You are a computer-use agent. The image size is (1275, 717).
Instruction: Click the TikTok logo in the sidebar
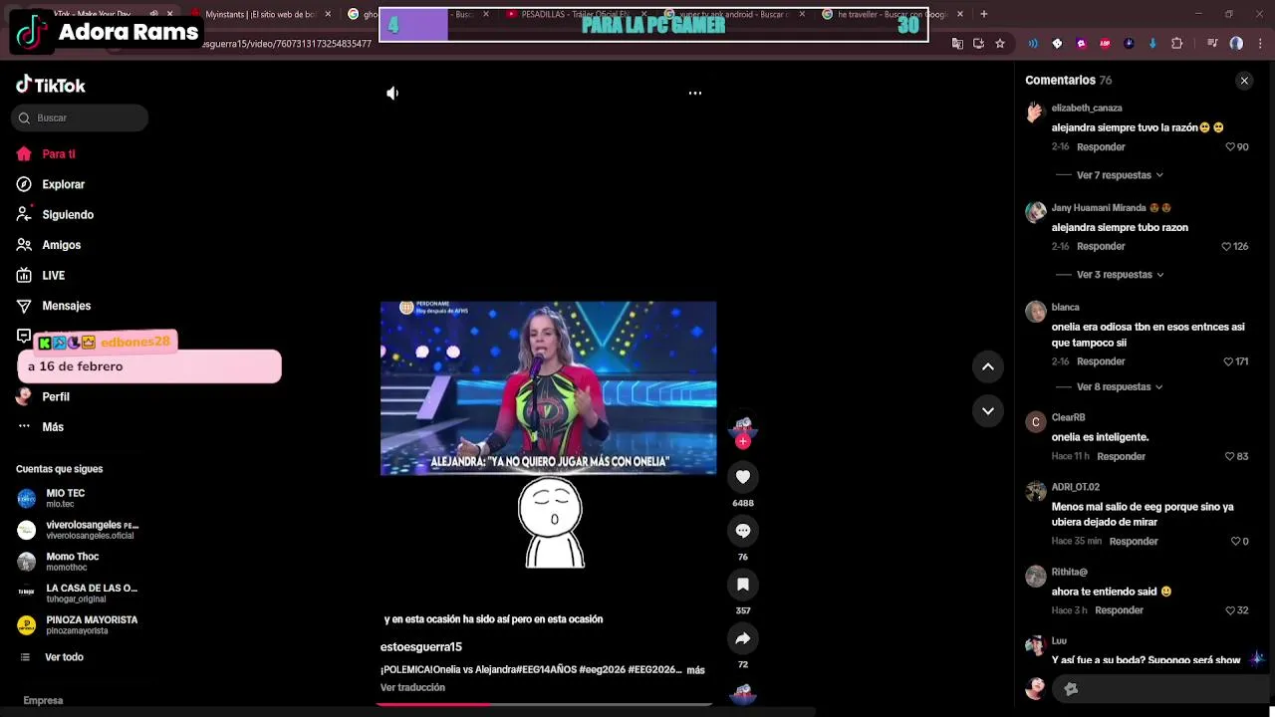(x=51, y=86)
